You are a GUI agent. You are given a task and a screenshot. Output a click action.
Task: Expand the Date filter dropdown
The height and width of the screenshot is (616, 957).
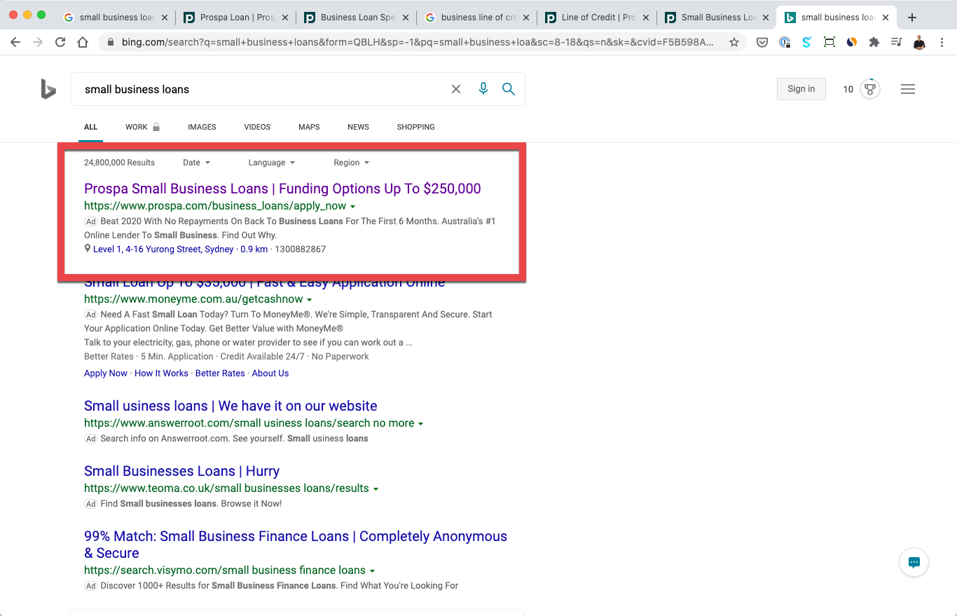[x=196, y=163]
